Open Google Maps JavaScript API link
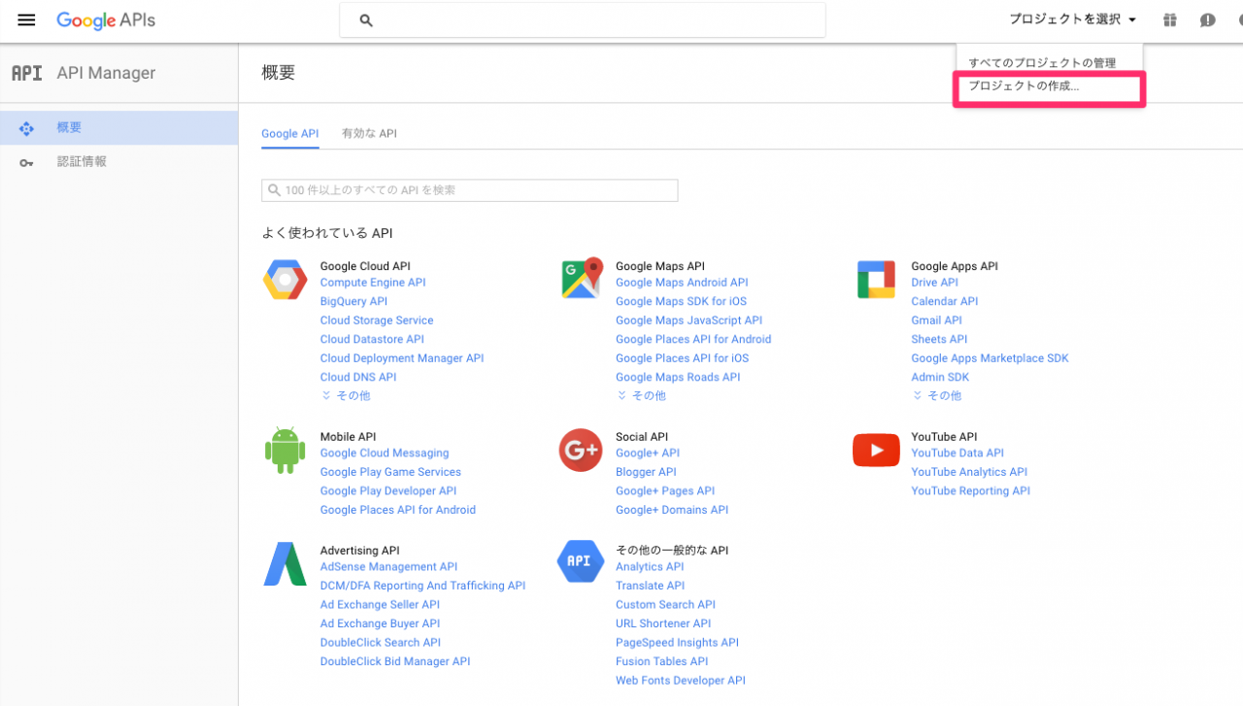The height and width of the screenshot is (706, 1243). tap(689, 320)
